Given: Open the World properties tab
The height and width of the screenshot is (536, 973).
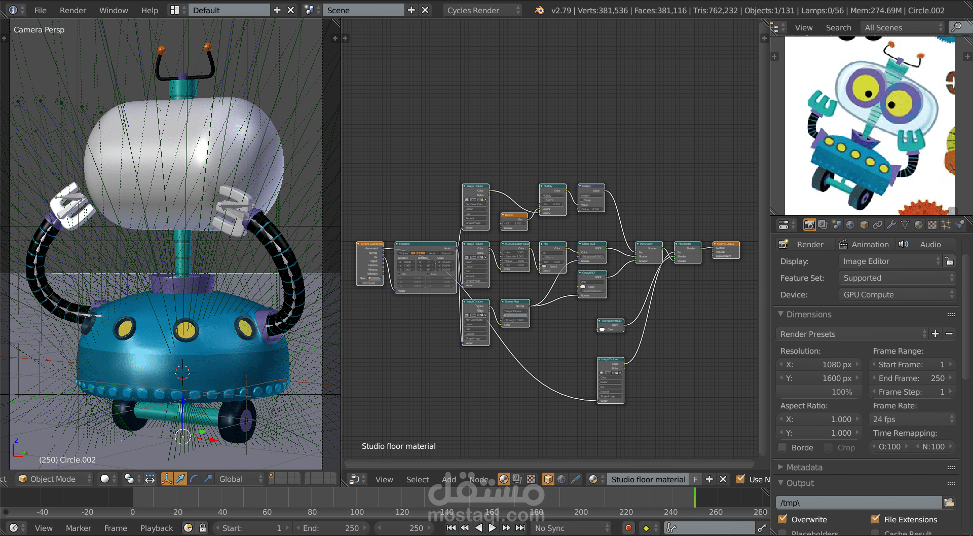Looking at the screenshot, I should pos(850,224).
